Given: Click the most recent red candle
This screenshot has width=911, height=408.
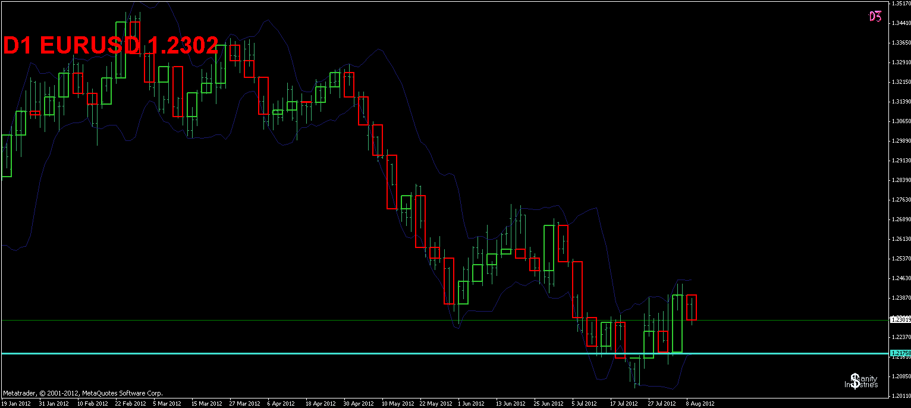Looking at the screenshot, I should tap(691, 307).
